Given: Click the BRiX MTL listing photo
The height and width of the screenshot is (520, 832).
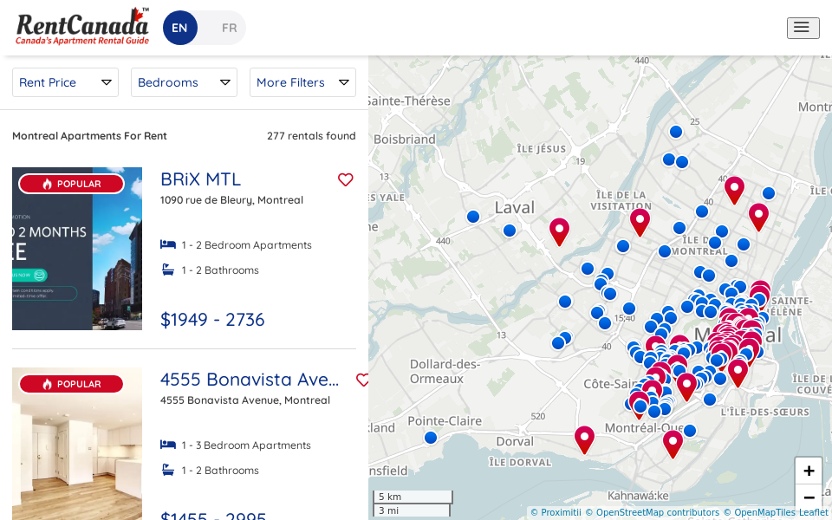Looking at the screenshot, I should [x=77, y=249].
